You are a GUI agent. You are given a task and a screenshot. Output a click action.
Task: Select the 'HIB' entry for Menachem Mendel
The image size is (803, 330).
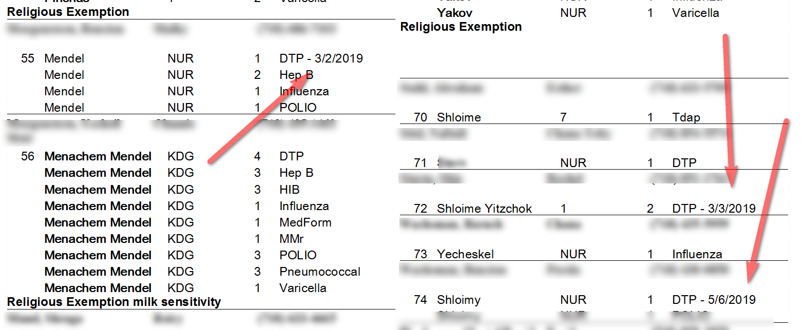290,190
